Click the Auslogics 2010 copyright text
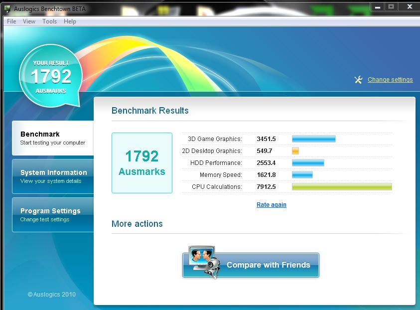The width and height of the screenshot is (420, 310). click(52, 294)
